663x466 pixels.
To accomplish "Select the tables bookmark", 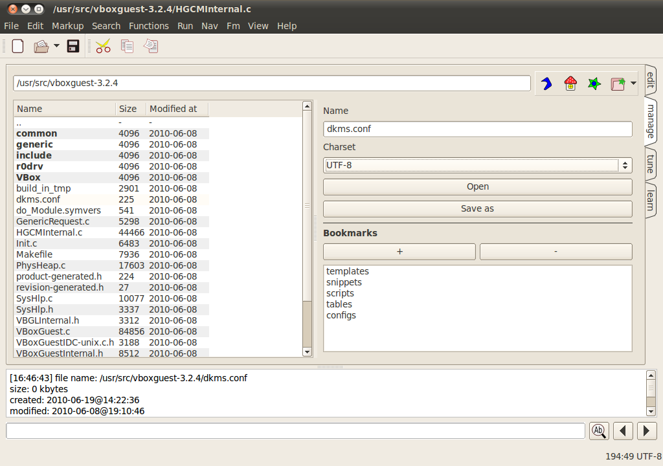I will (x=339, y=304).
